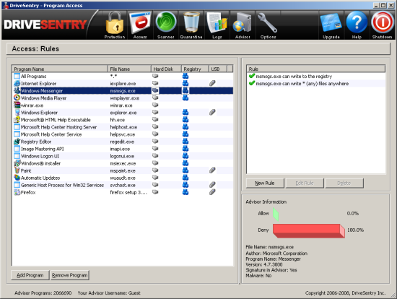Open Options wrench icon

[268, 25]
